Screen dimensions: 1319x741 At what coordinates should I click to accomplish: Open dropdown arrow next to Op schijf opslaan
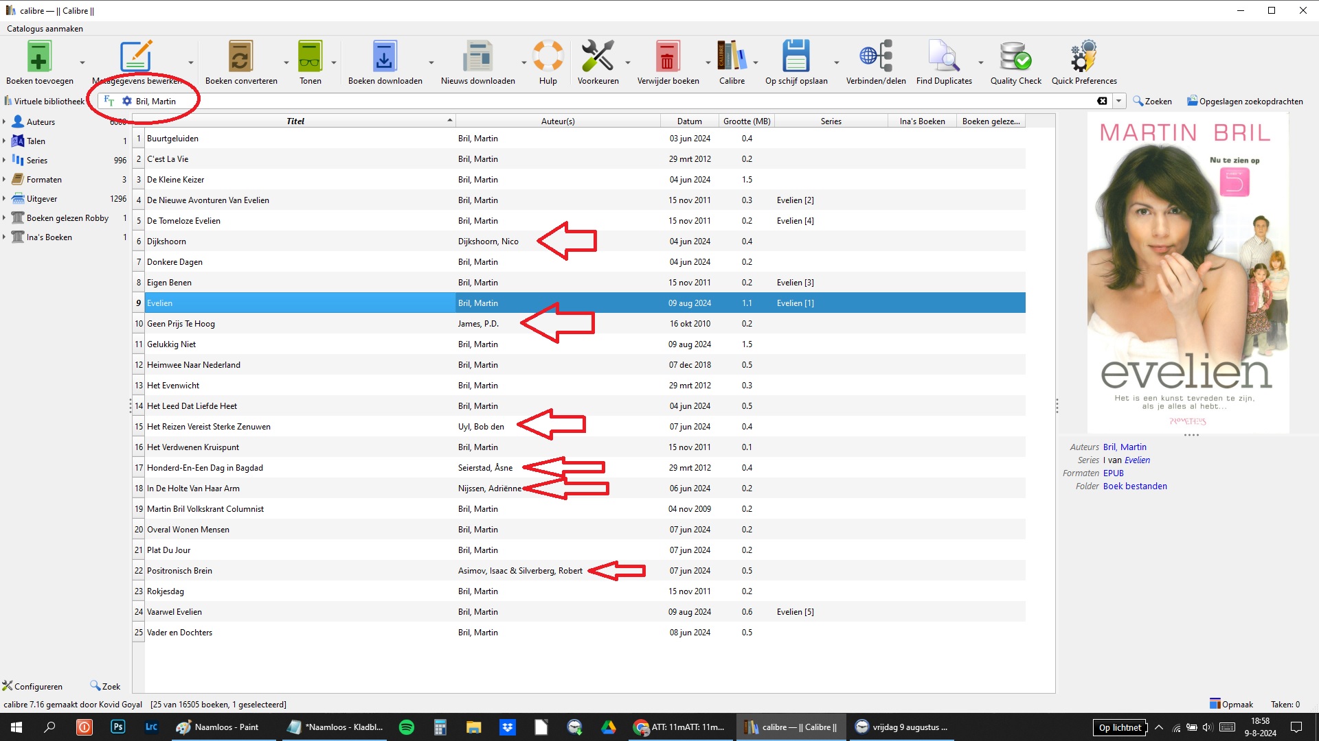coord(836,62)
